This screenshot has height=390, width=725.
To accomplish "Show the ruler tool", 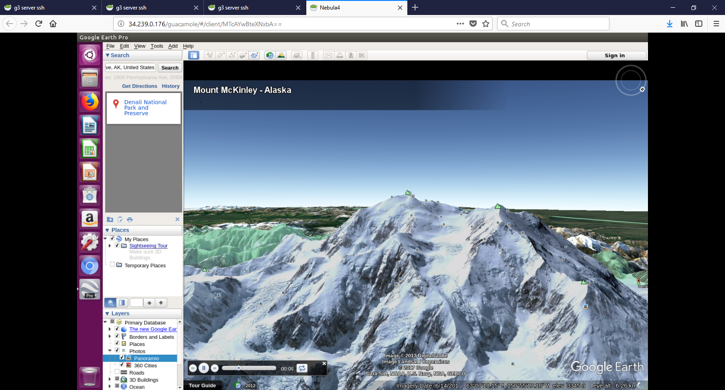I will coord(313,55).
